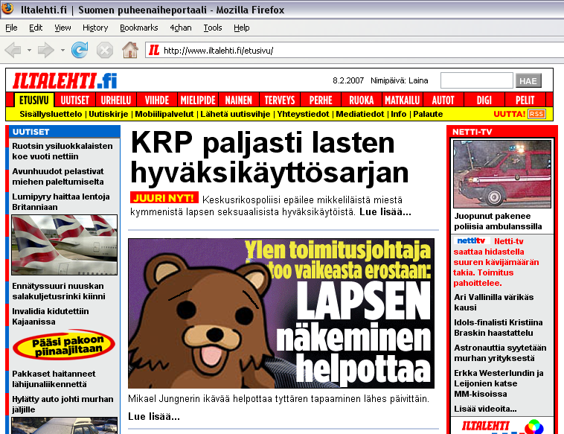Open the Sisällysluettelo link

(51, 114)
